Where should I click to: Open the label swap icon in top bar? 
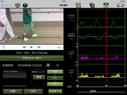[x=78, y=5]
